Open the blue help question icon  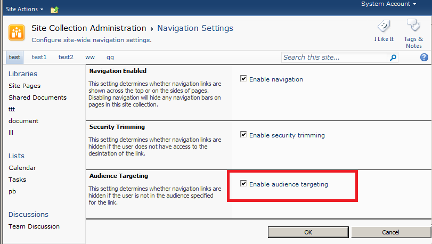point(424,58)
